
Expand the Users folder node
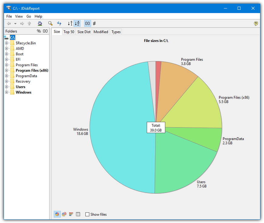pyautogui.click(x=7, y=87)
